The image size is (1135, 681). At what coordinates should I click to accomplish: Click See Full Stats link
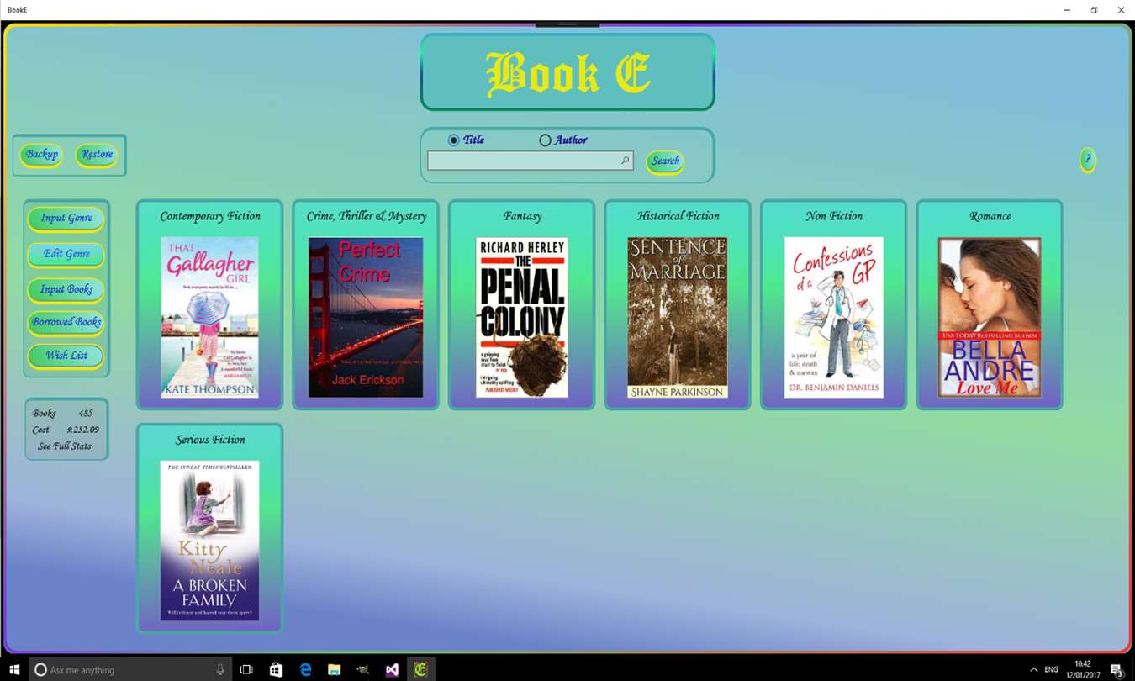click(x=65, y=446)
